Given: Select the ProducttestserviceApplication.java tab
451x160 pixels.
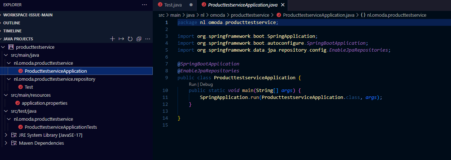Looking at the screenshot, I should click(242, 5).
